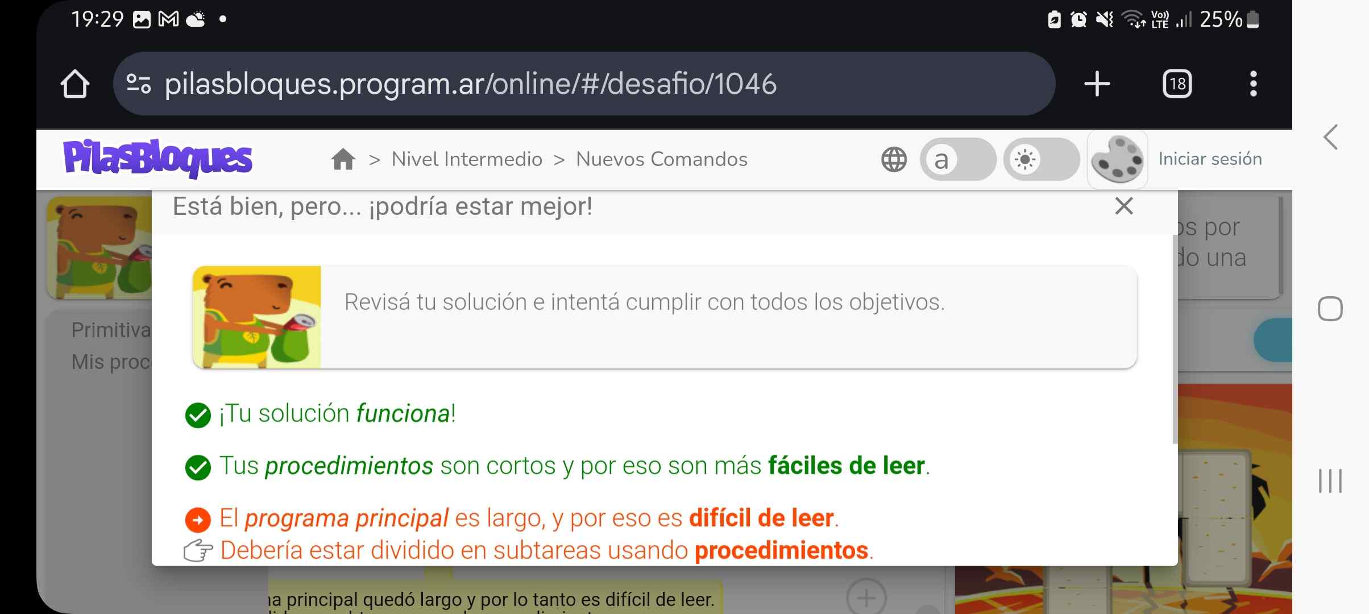This screenshot has width=1369, height=614.
Task: Open site settings icon in address bar
Action: point(138,84)
